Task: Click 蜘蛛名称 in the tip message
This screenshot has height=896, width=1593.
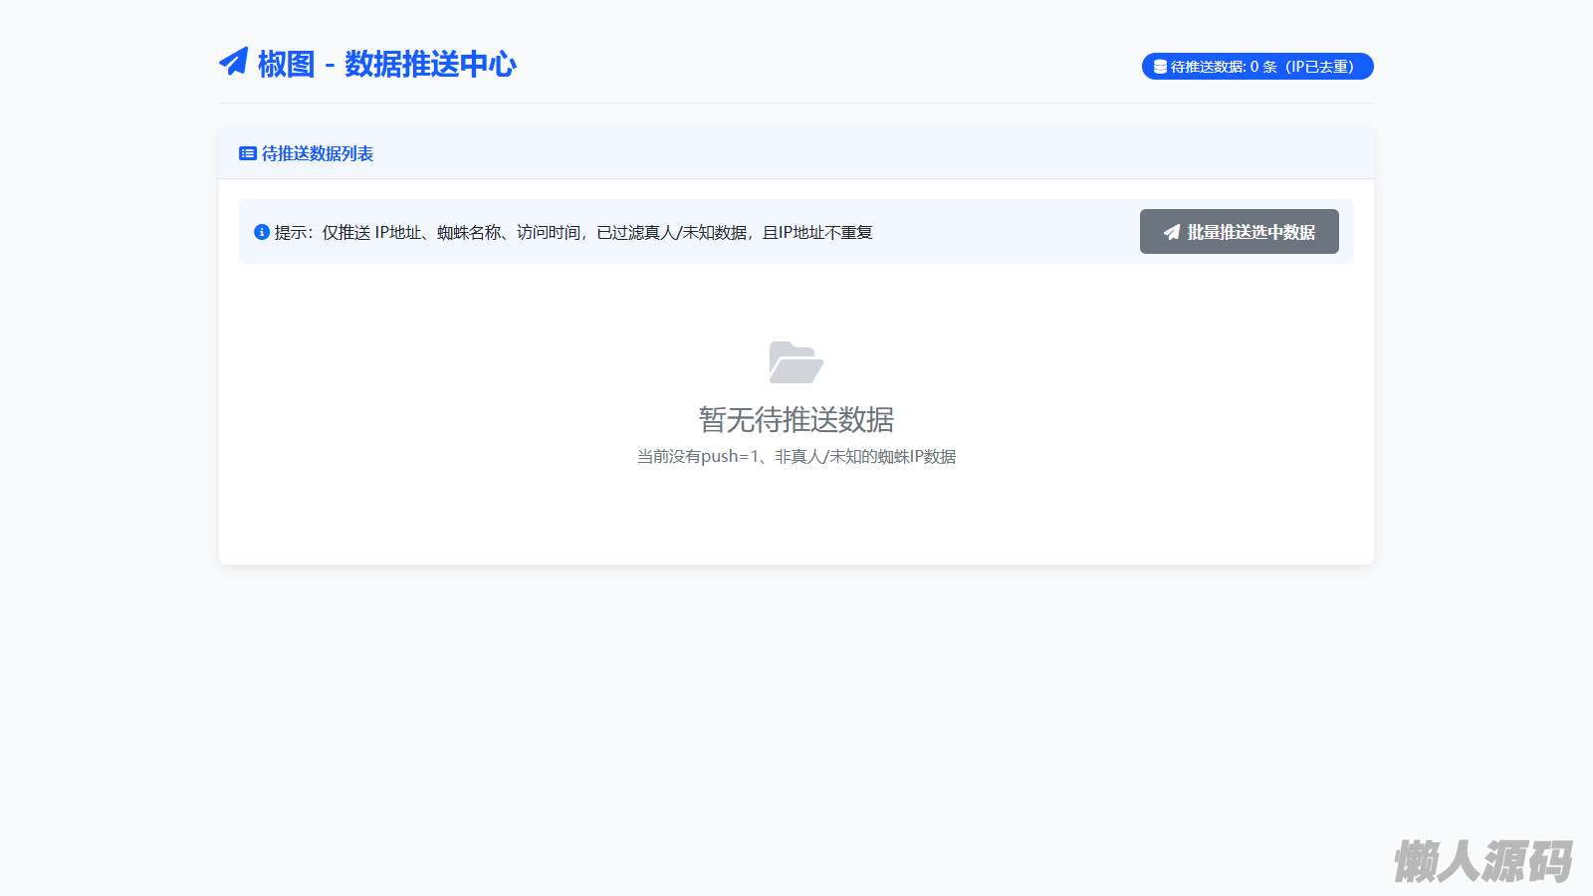Action: tap(469, 232)
